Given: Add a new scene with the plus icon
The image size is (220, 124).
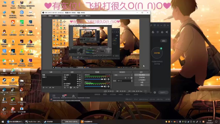Looking at the screenshot, I should pos(43,87).
